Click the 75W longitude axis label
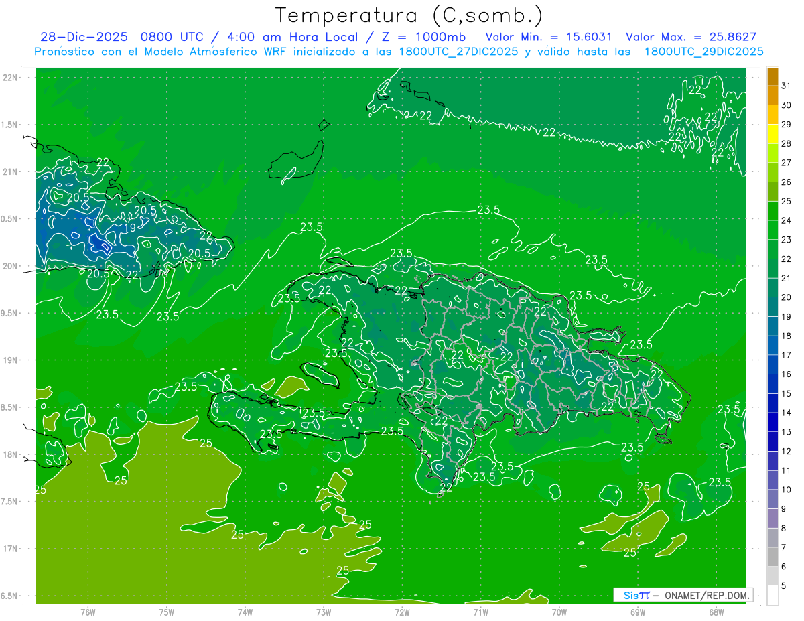Image resolution: width=804 pixels, height=621 pixels. [x=167, y=612]
